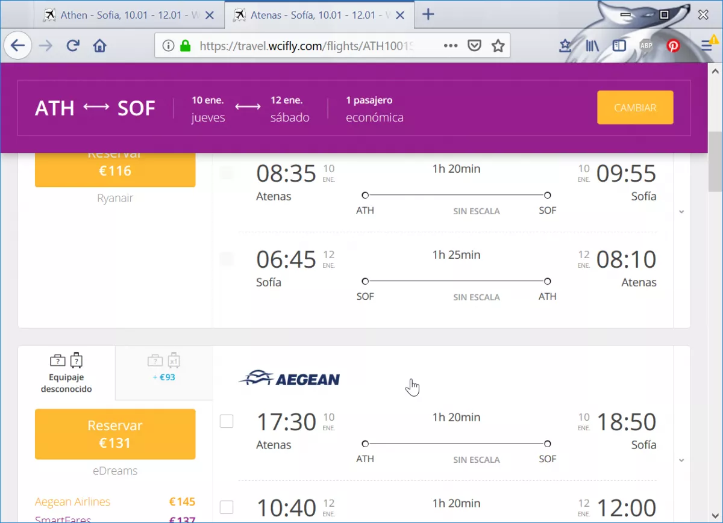Open the Adblock Plus extension
Image resolution: width=723 pixels, height=523 pixels.
tap(646, 46)
